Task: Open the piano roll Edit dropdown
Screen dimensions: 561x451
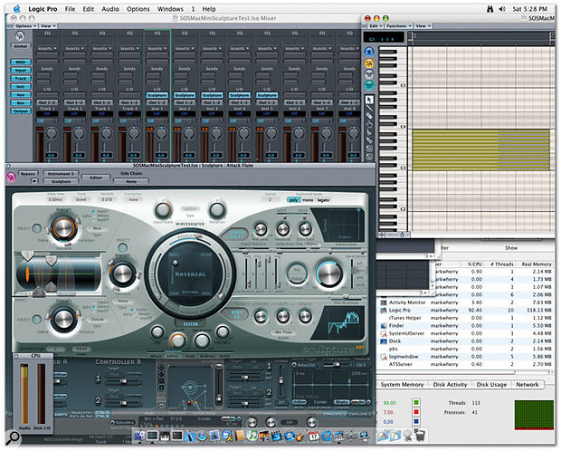Action: tap(375, 26)
